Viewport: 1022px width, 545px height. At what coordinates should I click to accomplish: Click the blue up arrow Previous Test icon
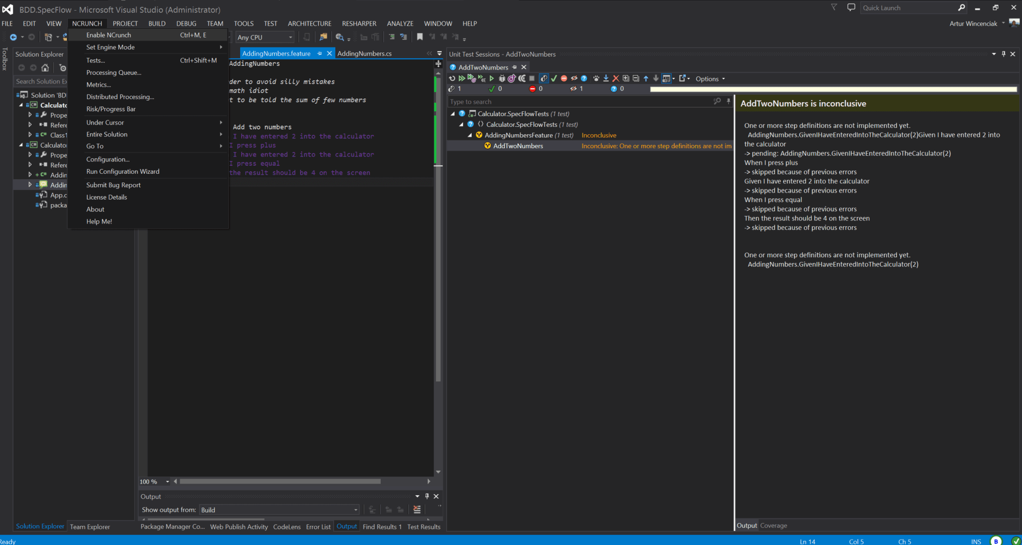(x=646, y=79)
